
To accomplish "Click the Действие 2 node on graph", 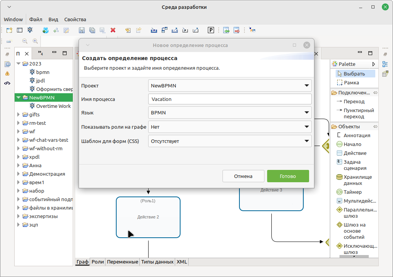I will (148, 217).
